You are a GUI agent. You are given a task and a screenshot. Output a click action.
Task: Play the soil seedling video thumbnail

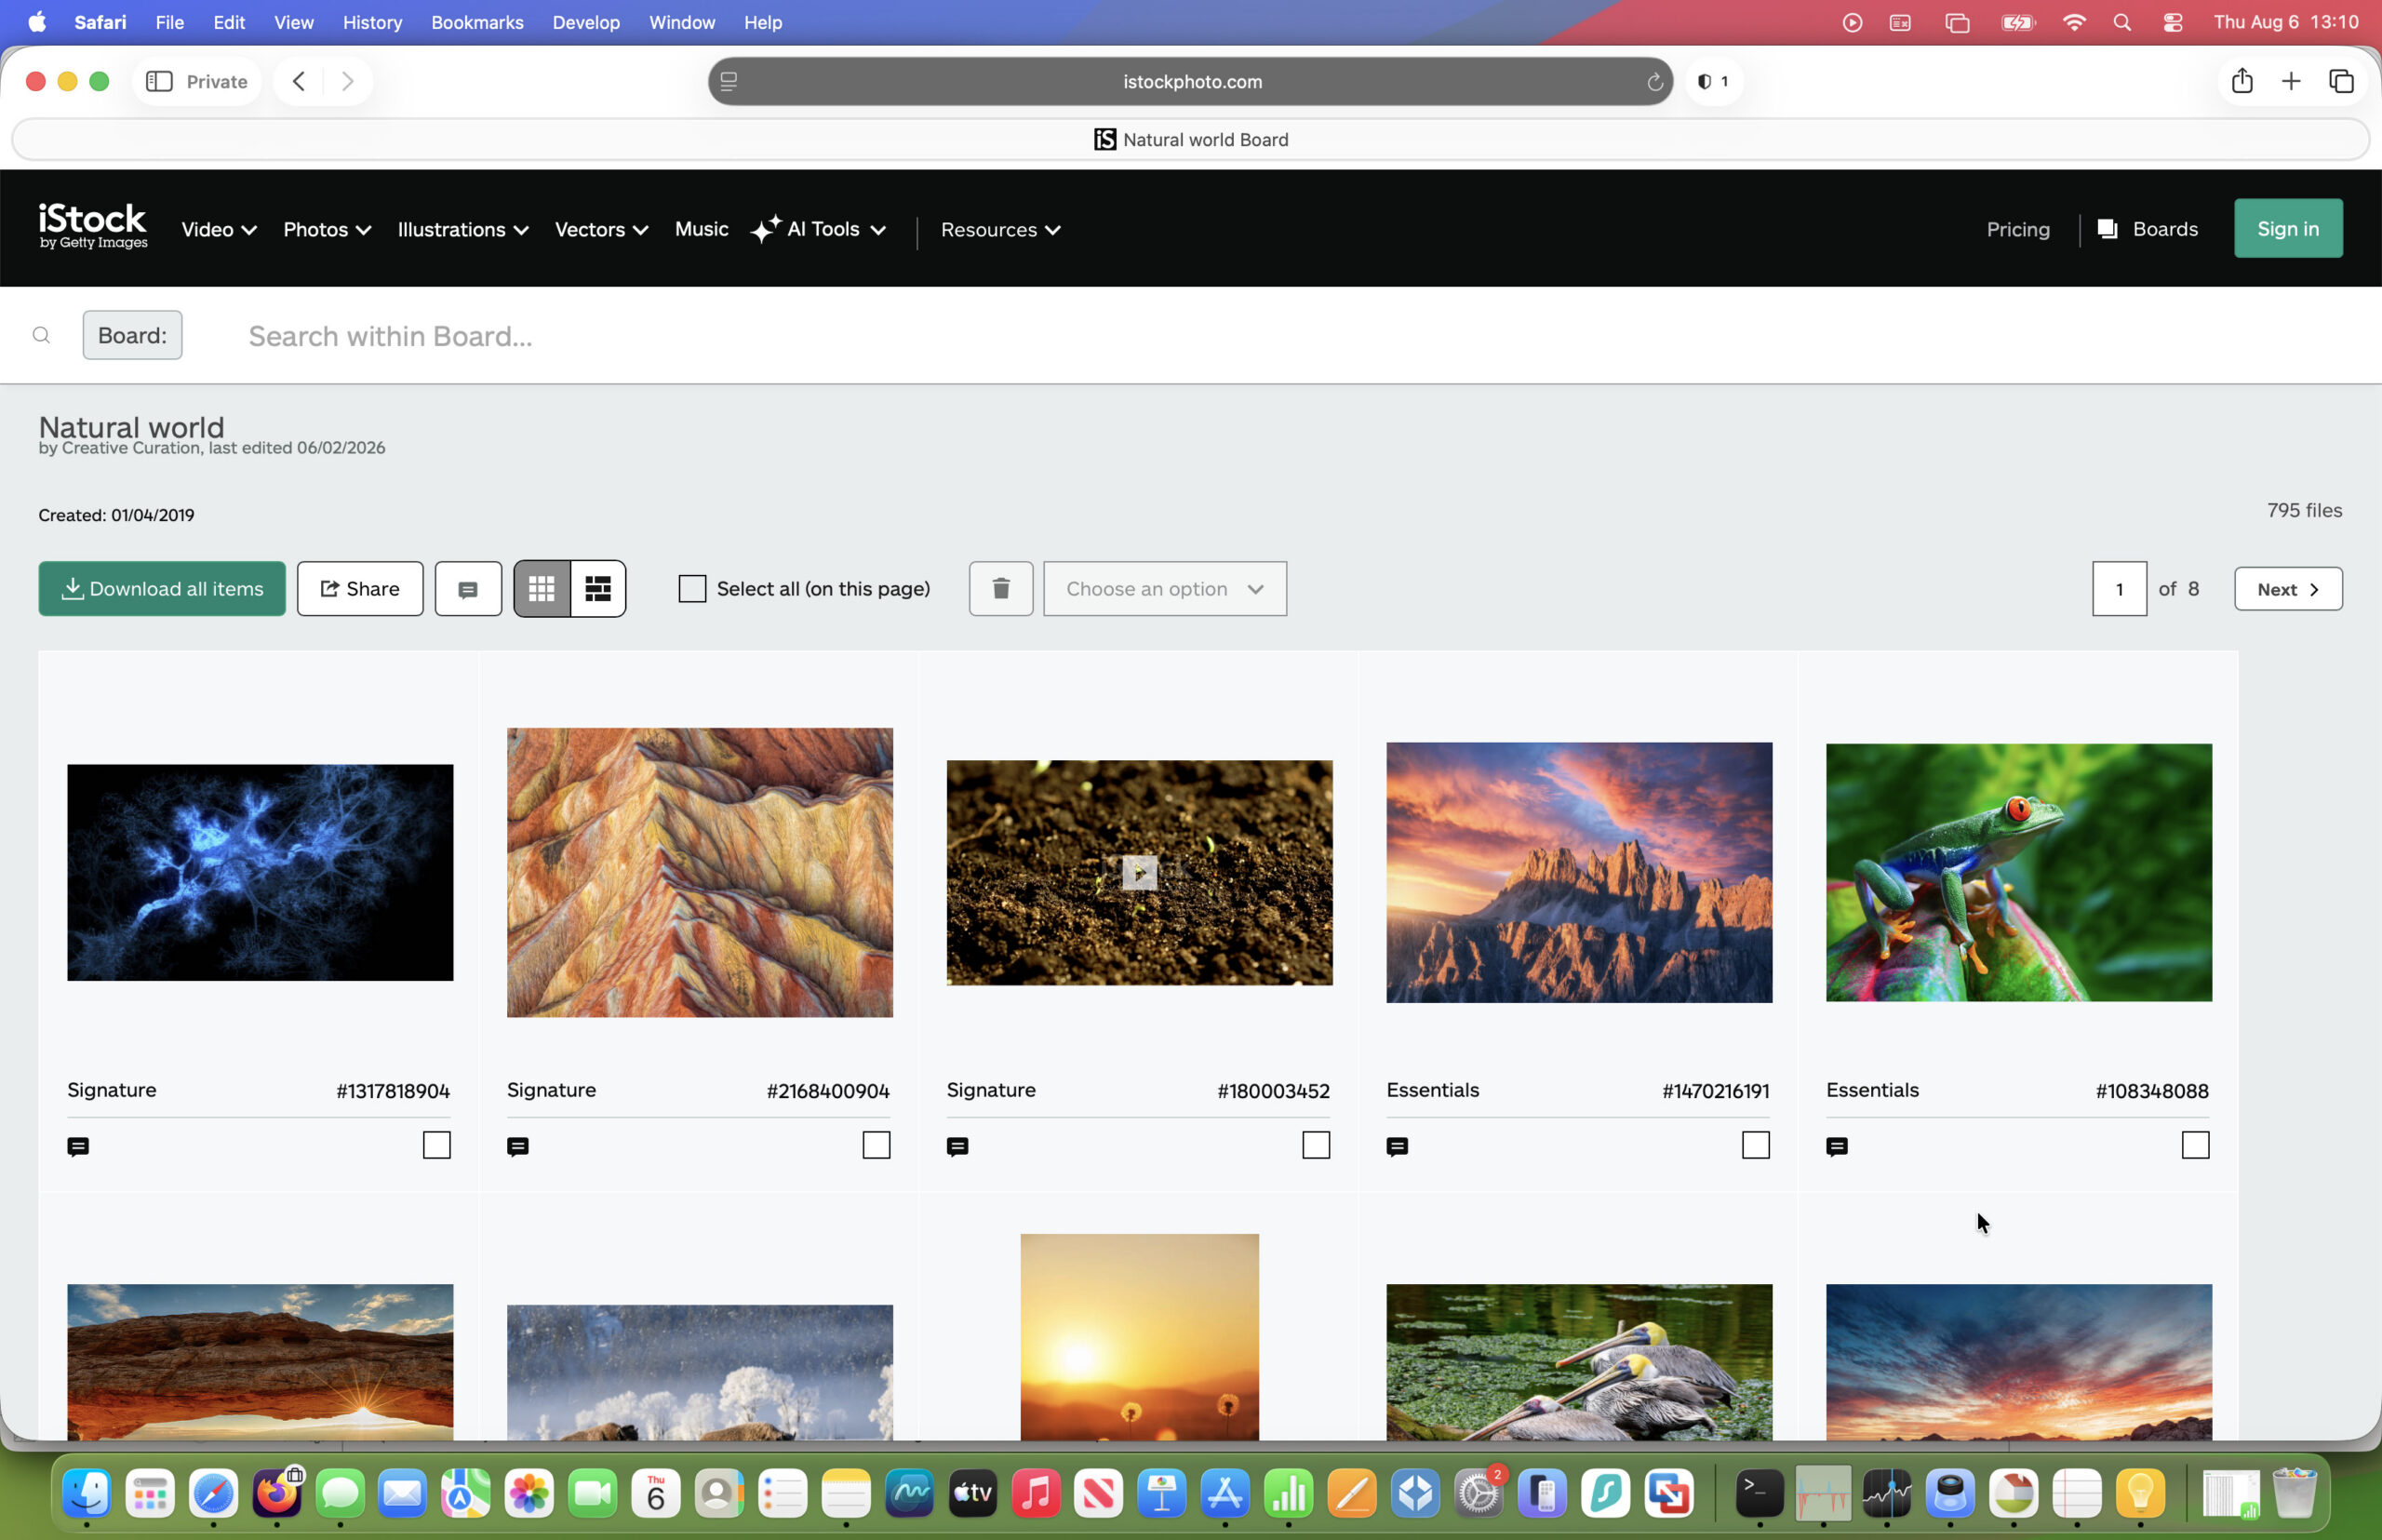click(x=1139, y=872)
